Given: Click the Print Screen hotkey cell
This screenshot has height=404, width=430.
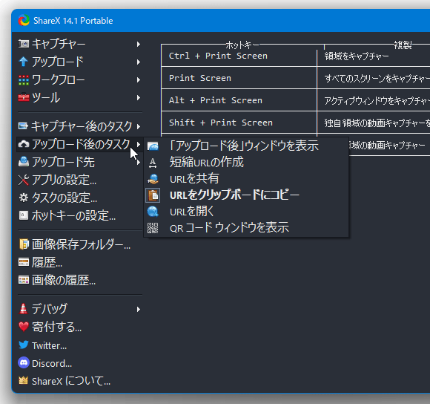Looking at the screenshot, I should click(239, 78).
